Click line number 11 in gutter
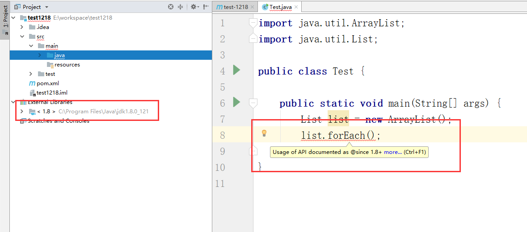The width and height of the screenshot is (527, 232). (220, 183)
